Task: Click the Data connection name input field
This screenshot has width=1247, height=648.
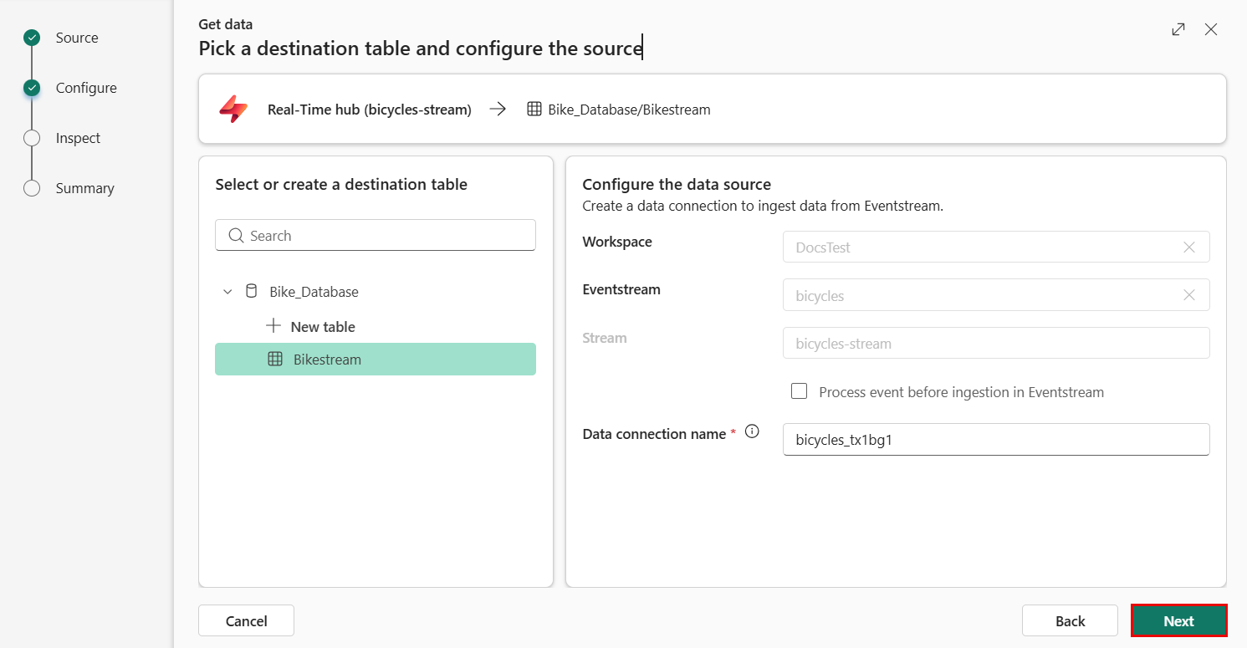Action: [995, 440]
